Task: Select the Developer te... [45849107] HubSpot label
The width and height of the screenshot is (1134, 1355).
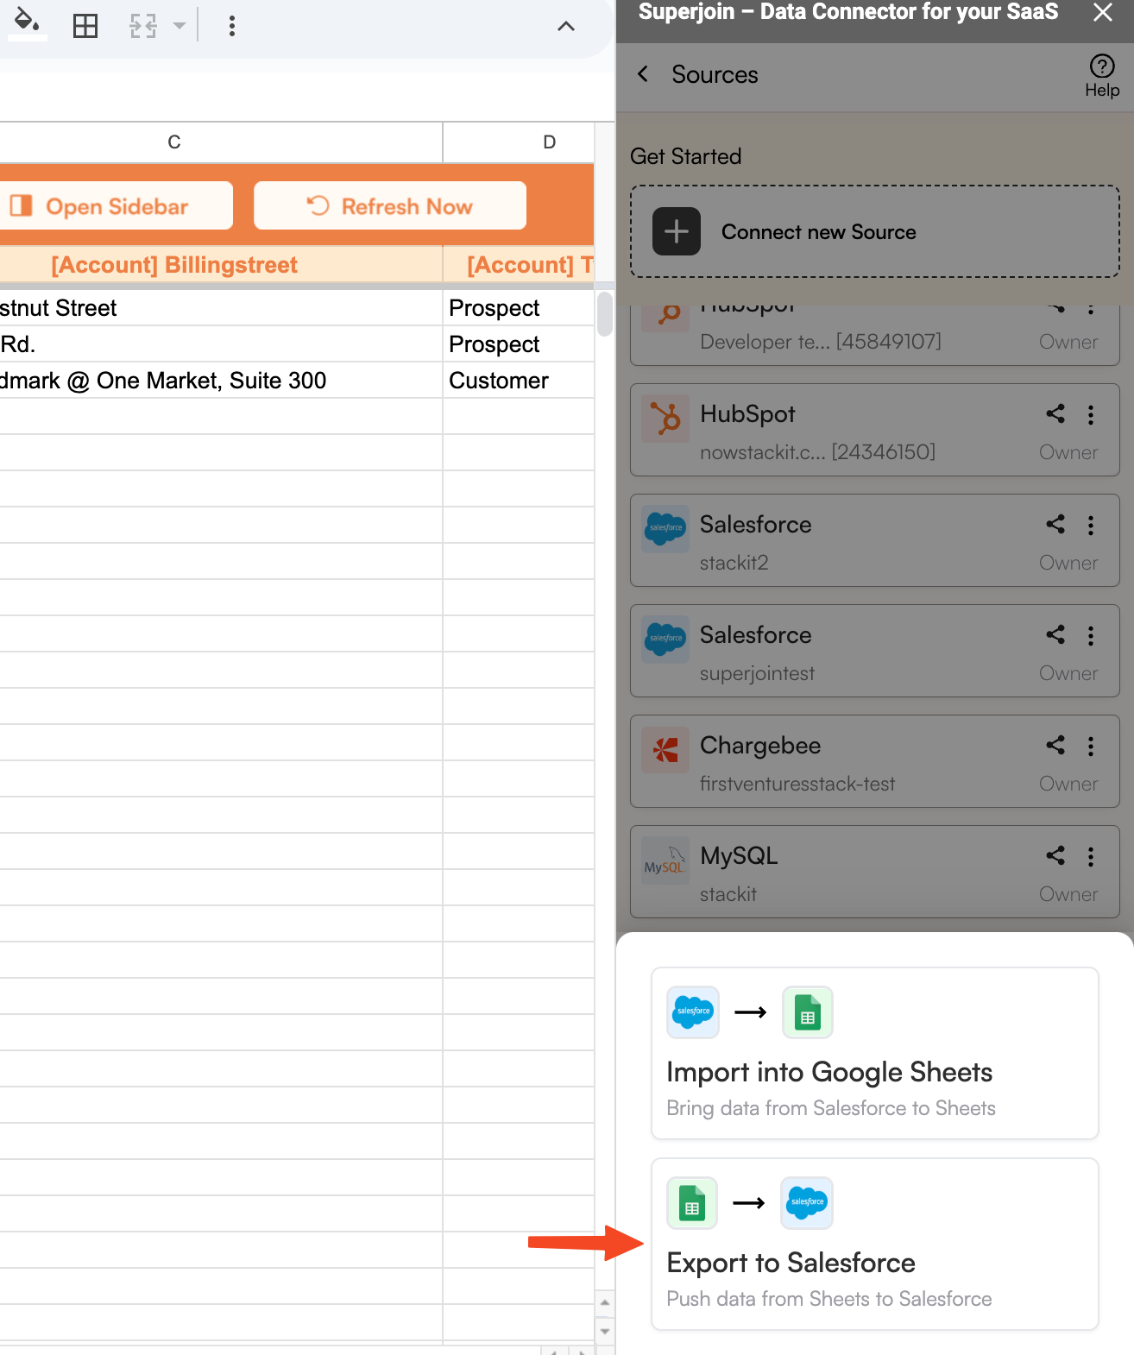Action: [821, 342]
